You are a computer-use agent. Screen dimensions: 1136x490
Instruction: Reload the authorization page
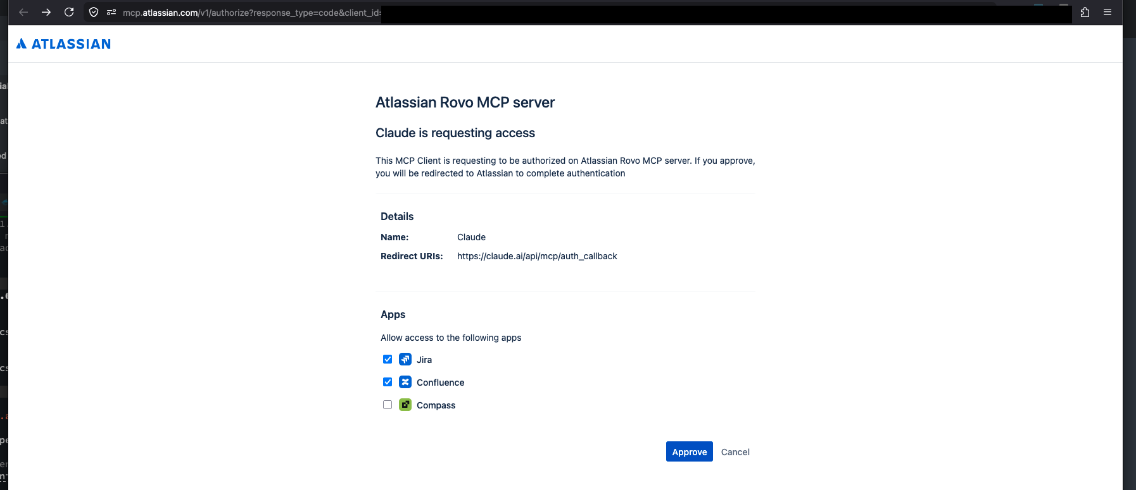(x=69, y=12)
